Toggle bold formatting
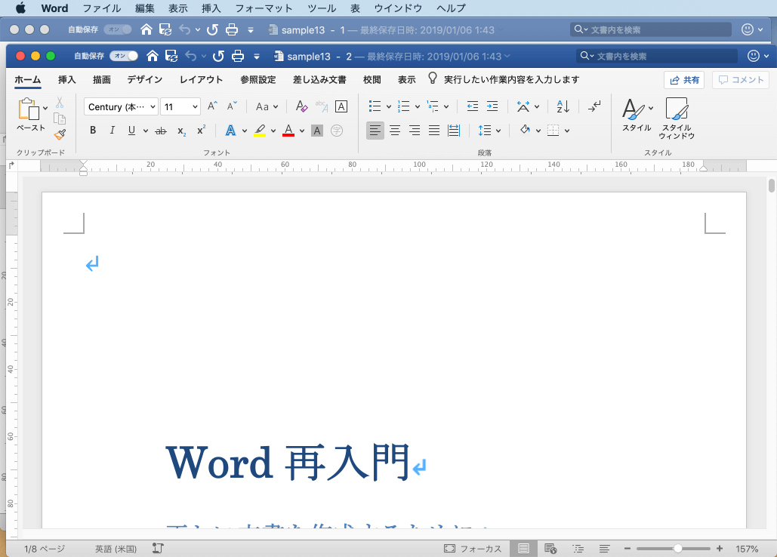 (93, 131)
